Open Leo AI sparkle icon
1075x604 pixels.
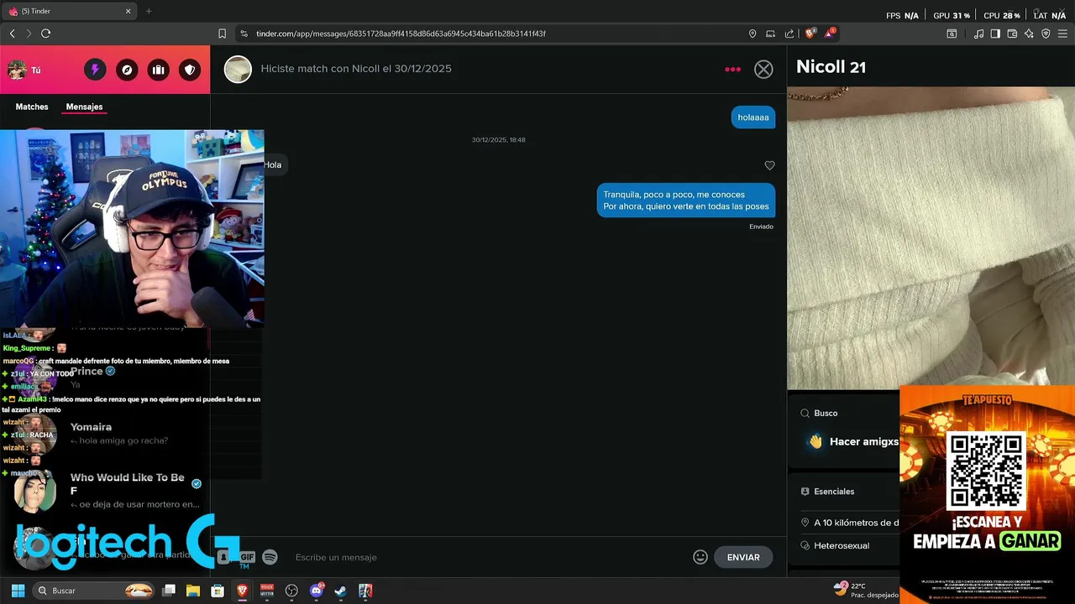point(1029,34)
